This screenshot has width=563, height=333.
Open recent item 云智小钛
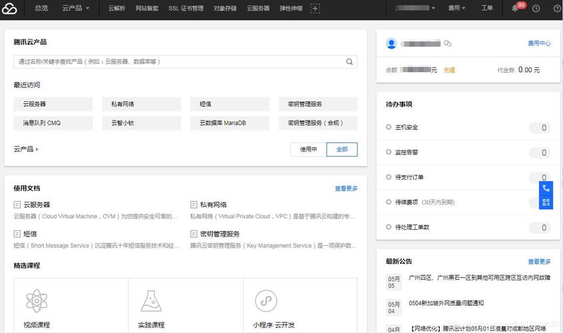tap(142, 123)
